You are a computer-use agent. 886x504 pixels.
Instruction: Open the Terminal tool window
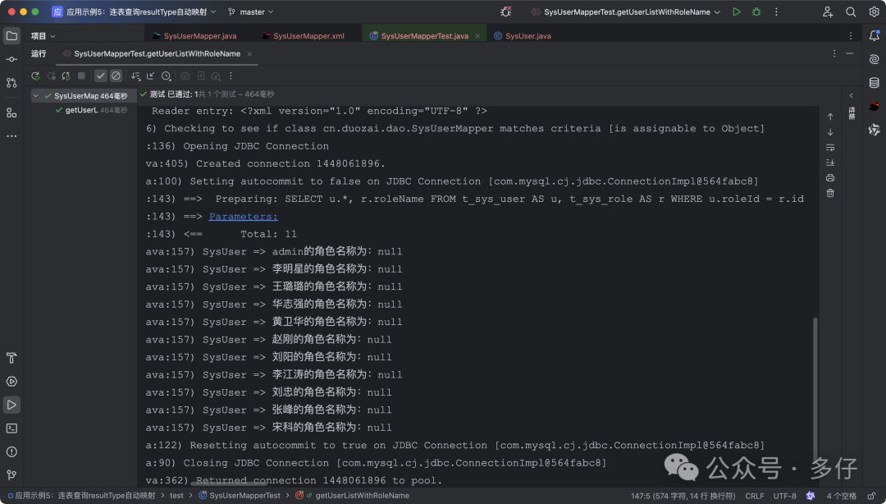point(11,428)
